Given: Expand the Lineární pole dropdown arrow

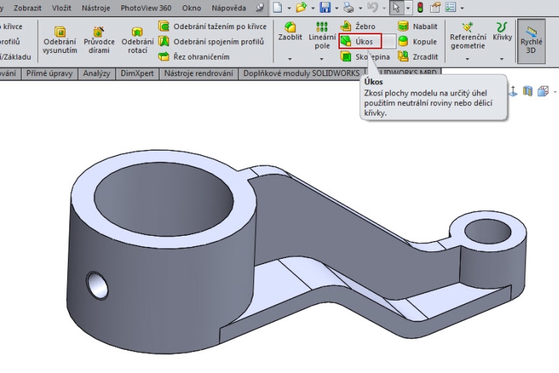Looking at the screenshot, I should click(321, 58).
